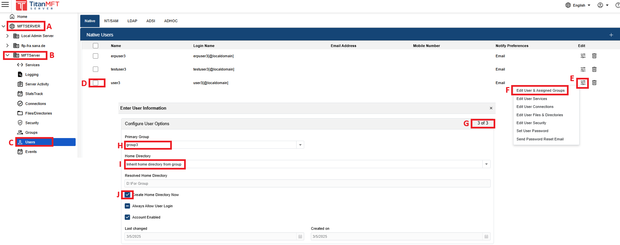Open Server Activity in the sidebar
The width and height of the screenshot is (620, 245).
(x=37, y=84)
